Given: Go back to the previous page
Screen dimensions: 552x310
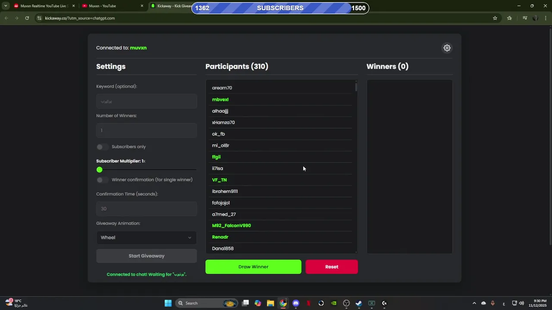Looking at the screenshot, I should tap(6, 18).
